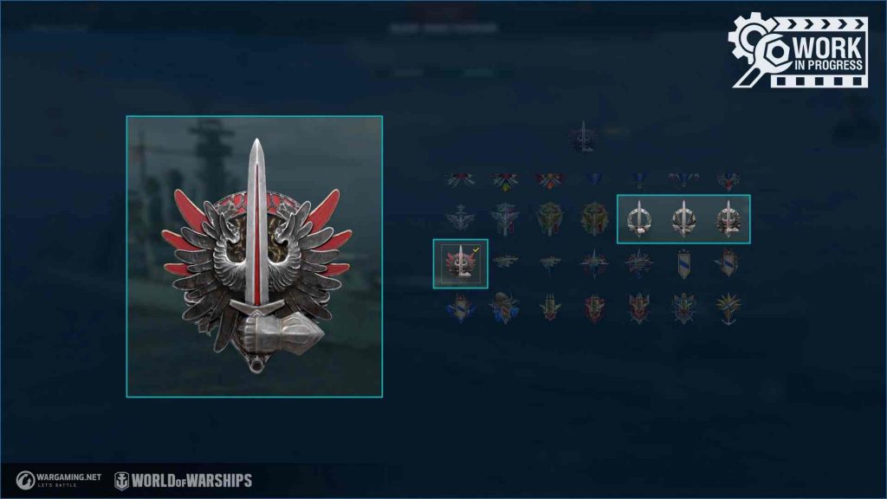The height and width of the screenshot is (499, 887).
Task: Open the Wargaming.net logo link
Action: 59,480
